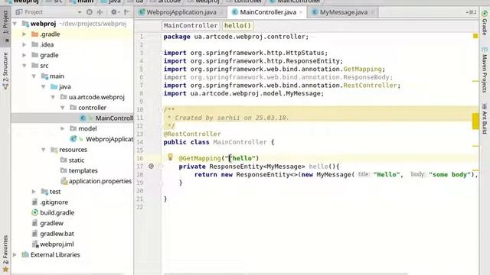Viewport: 490px width, 275px height.
Task: Expand External Libraries node
Action: coord(15,254)
